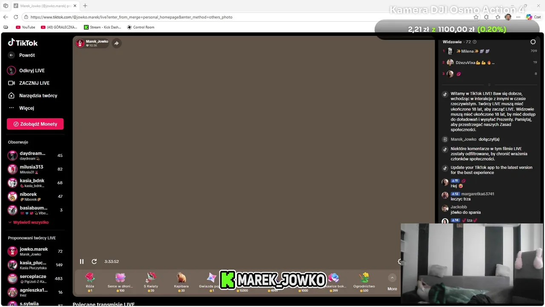Click the Widzowie info icon
The image size is (545, 307).
click(475, 42)
